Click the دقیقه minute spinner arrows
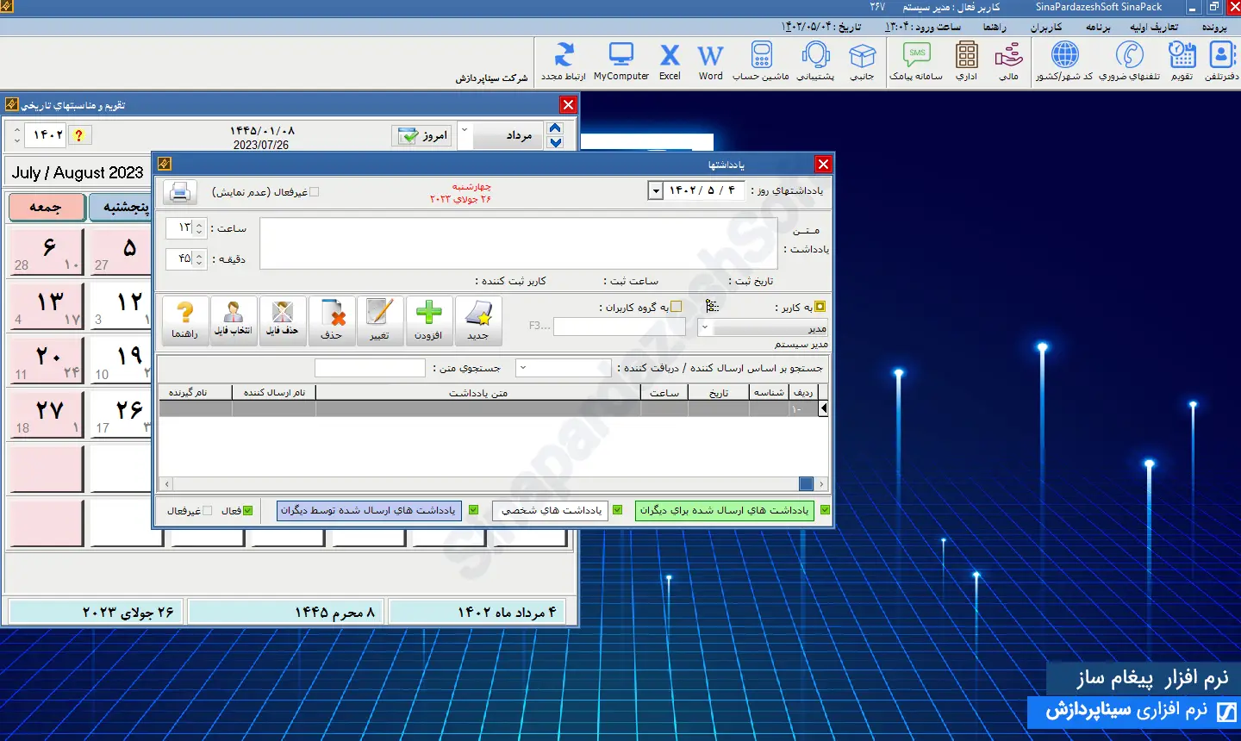This screenshot has width=1241, height=741. pos(199,258)
